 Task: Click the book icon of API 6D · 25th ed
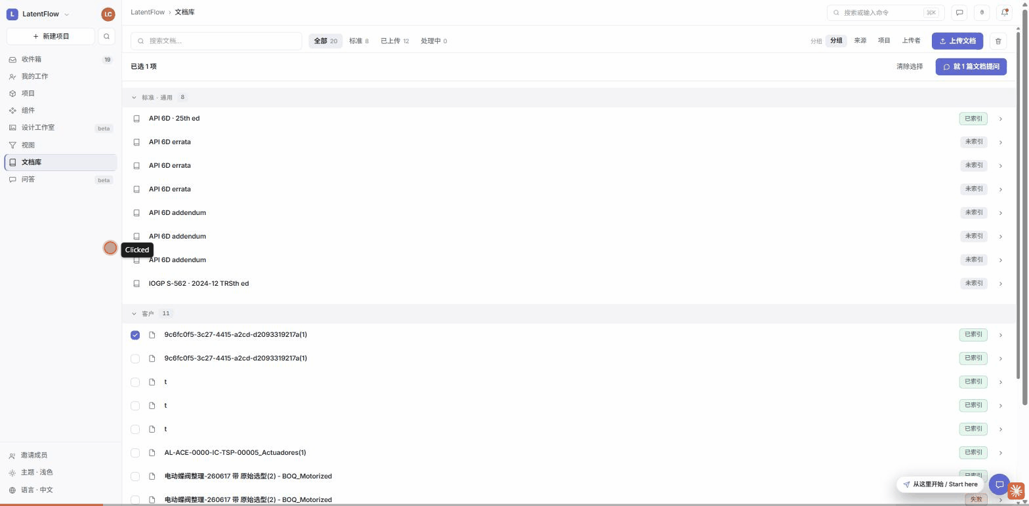(x=136, y=119)
